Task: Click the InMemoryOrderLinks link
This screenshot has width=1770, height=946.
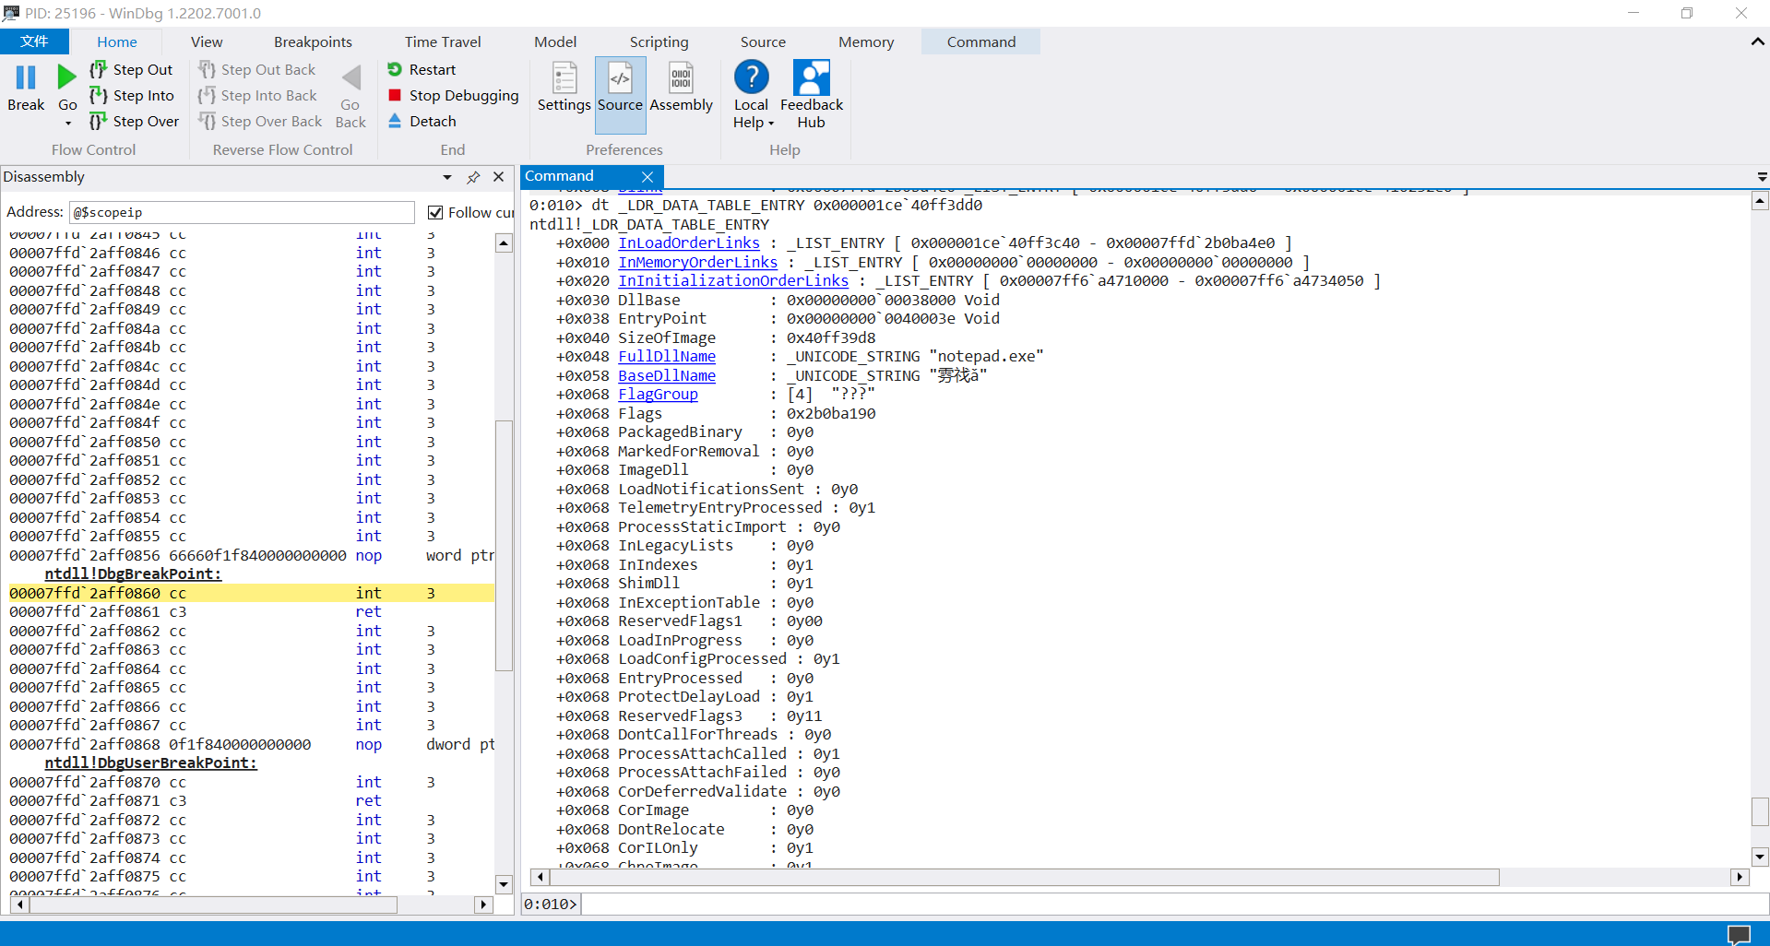Action: click(x=697, y=262)
